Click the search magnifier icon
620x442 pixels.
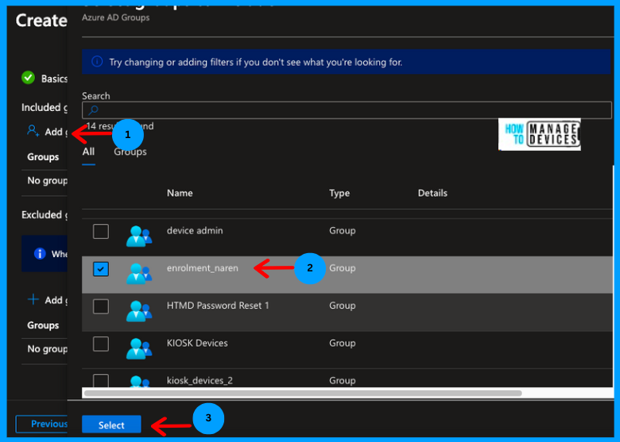[x=93, y=110]
